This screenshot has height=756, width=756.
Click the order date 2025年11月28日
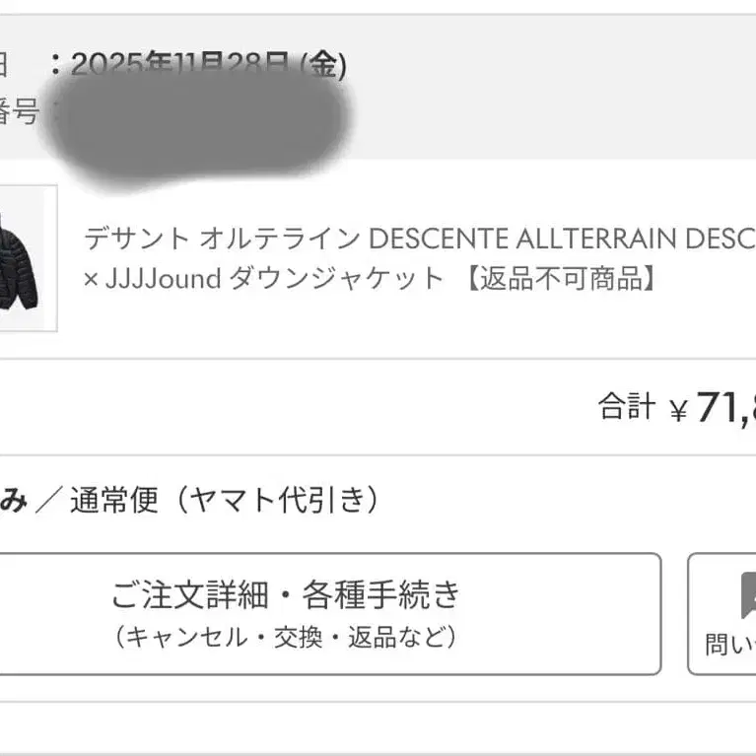pyautogui.click(x=182, y=66)
